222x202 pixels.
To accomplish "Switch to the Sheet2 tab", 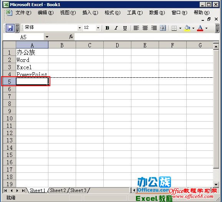I will click(58, 190).
